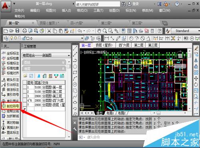Viewport: 200px width, 148px height.
Task: Click the Aligned dimension icon
Action: click(112, 38)
